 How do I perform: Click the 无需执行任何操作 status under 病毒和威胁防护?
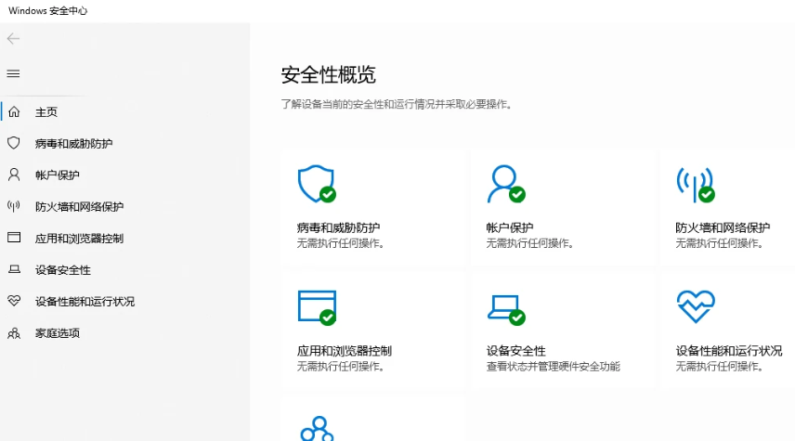point(340,243)
